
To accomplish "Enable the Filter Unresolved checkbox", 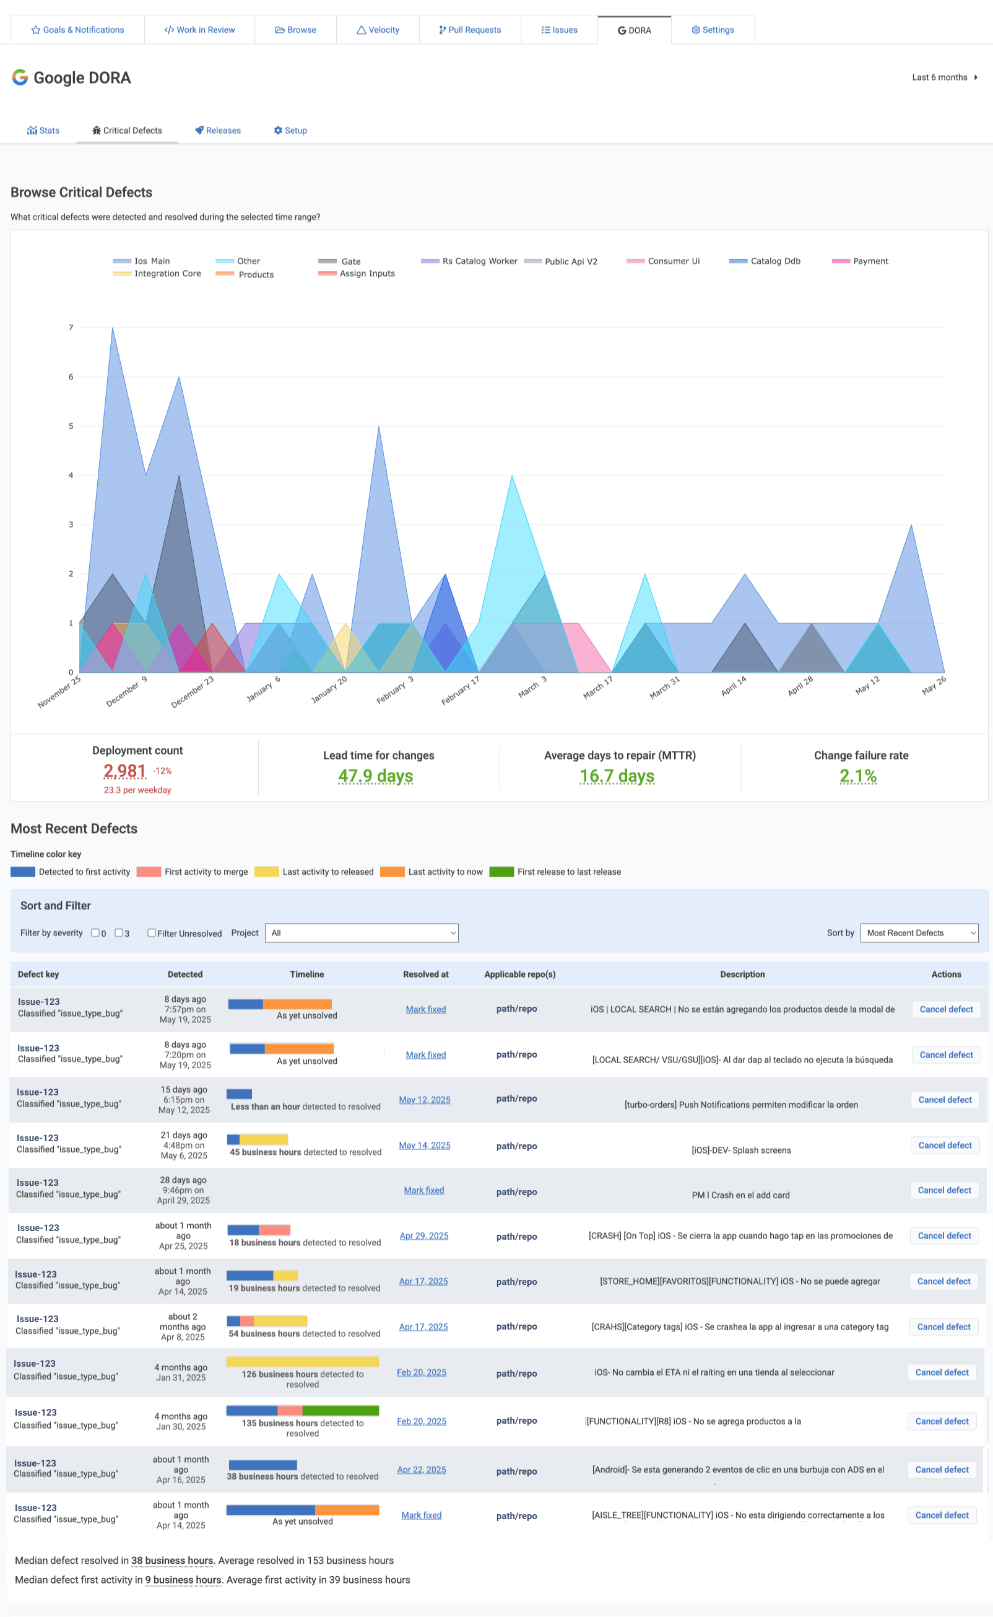I will coord(152,933).
